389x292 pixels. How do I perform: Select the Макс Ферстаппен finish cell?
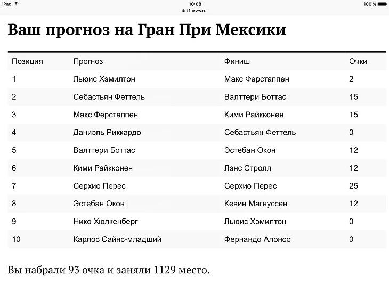(257, 79)
